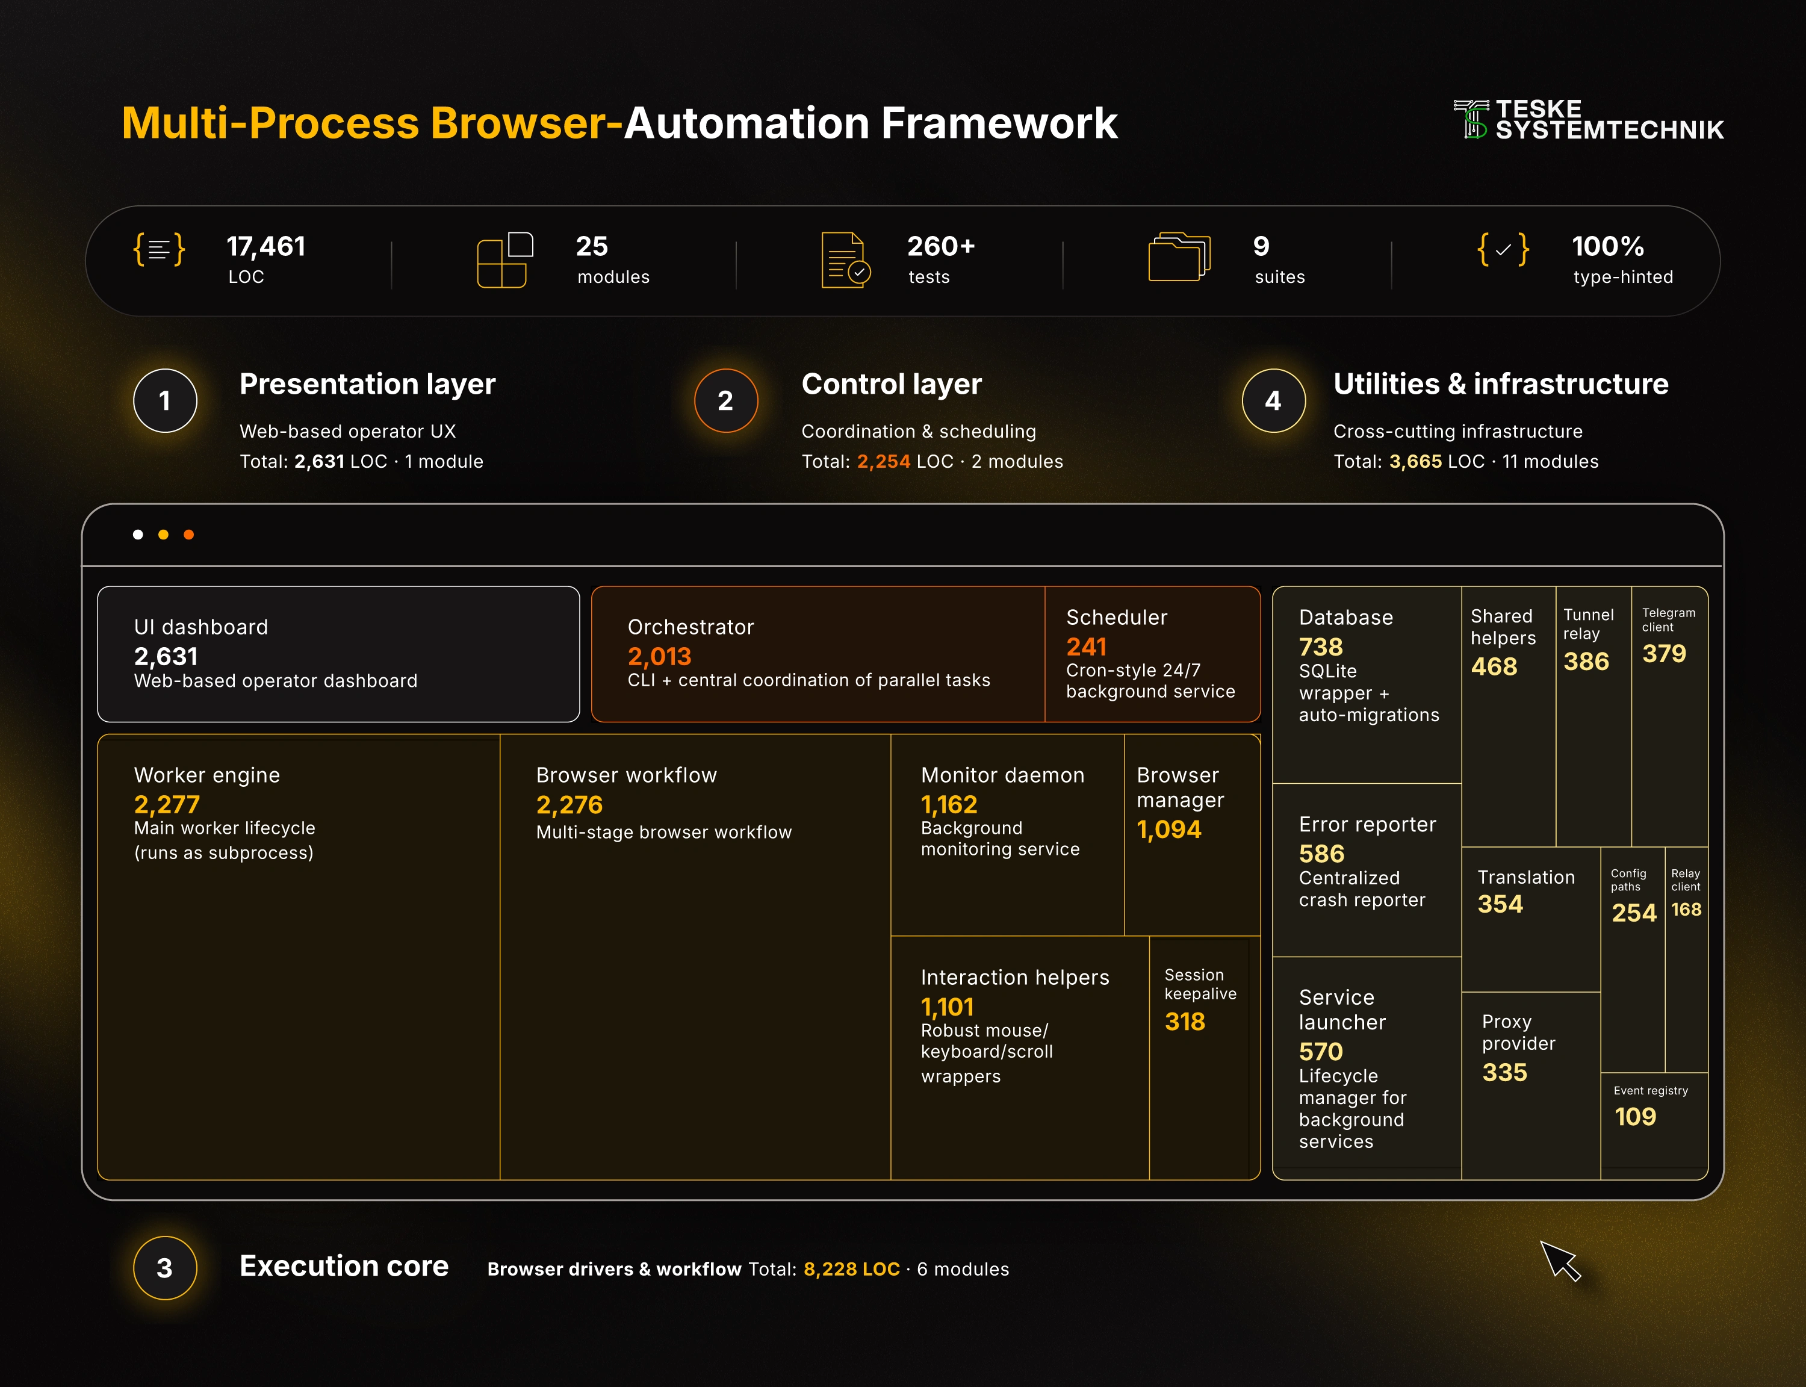This screenshot has width=1806, height=1387.
Task: Click the Utilities & infrastructure heading
Action: pos(1501,385)
